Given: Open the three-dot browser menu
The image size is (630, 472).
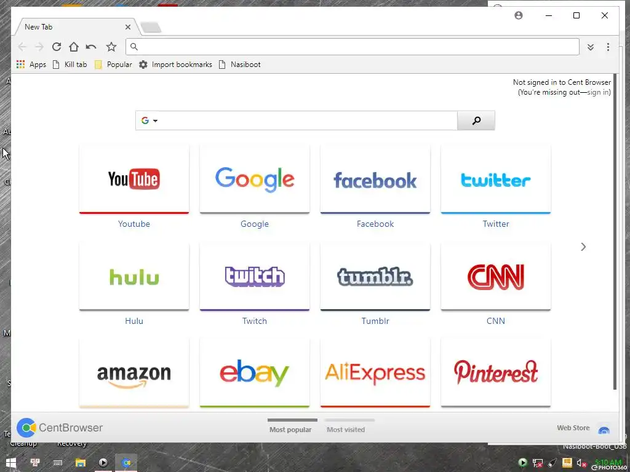Looking at the screenshot, I should coord(608,47).
